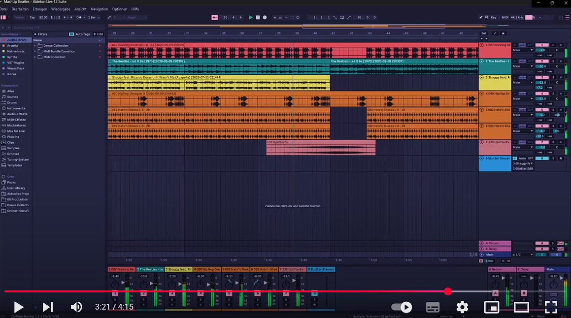Open the Bearbeiten menu

(20, 9)
